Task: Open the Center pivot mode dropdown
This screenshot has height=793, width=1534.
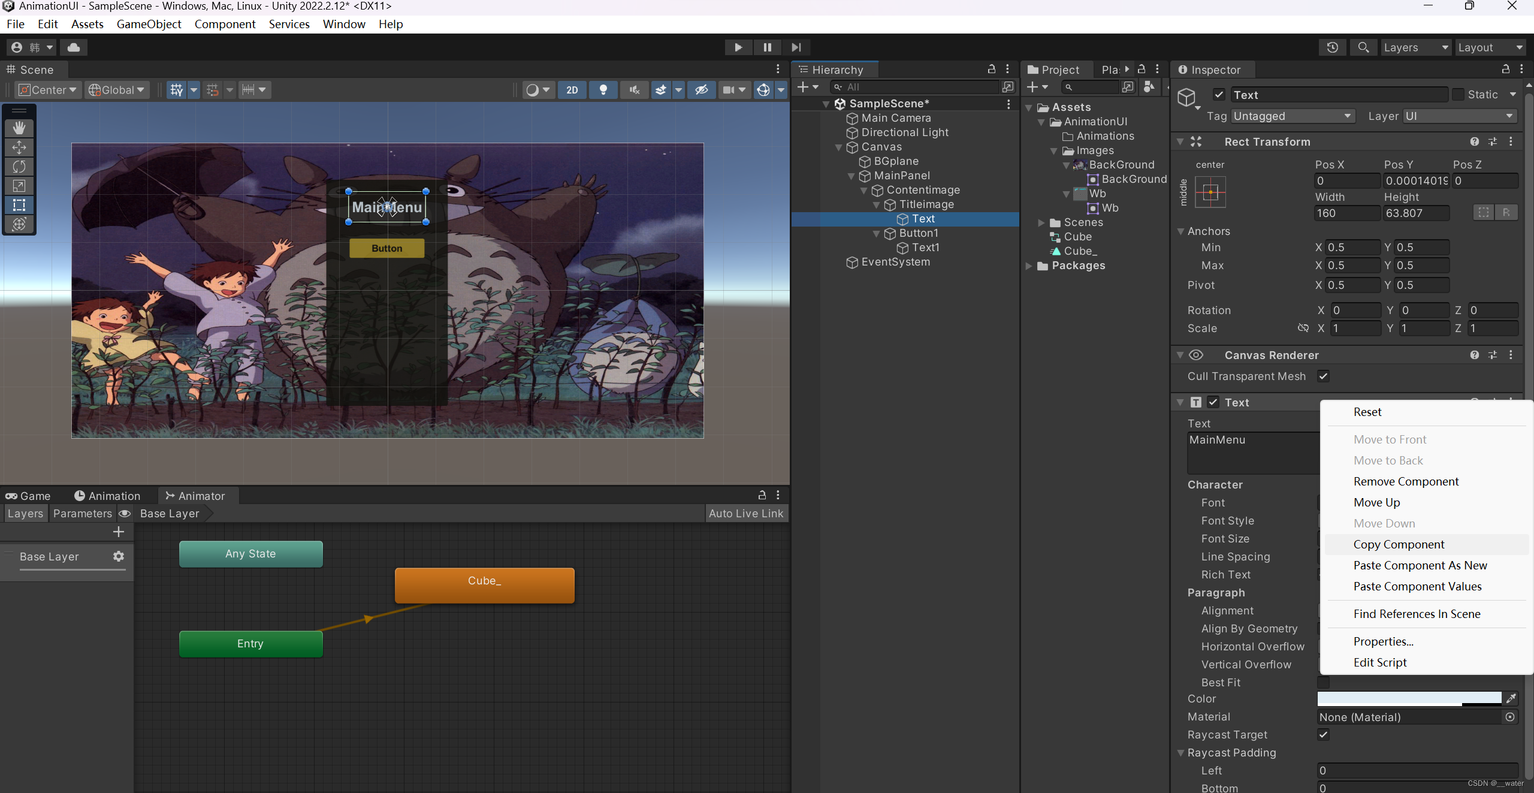Action: pos(49,90)
